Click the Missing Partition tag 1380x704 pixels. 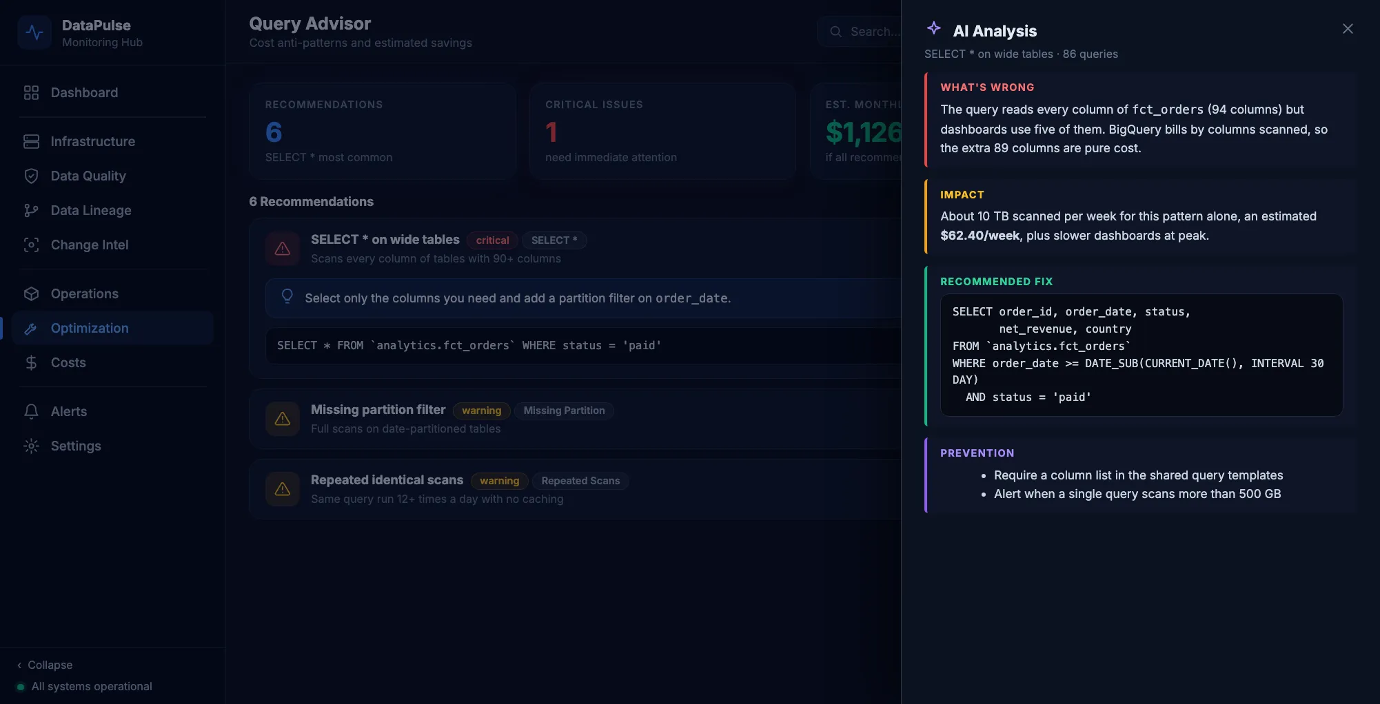coord(564,411)
